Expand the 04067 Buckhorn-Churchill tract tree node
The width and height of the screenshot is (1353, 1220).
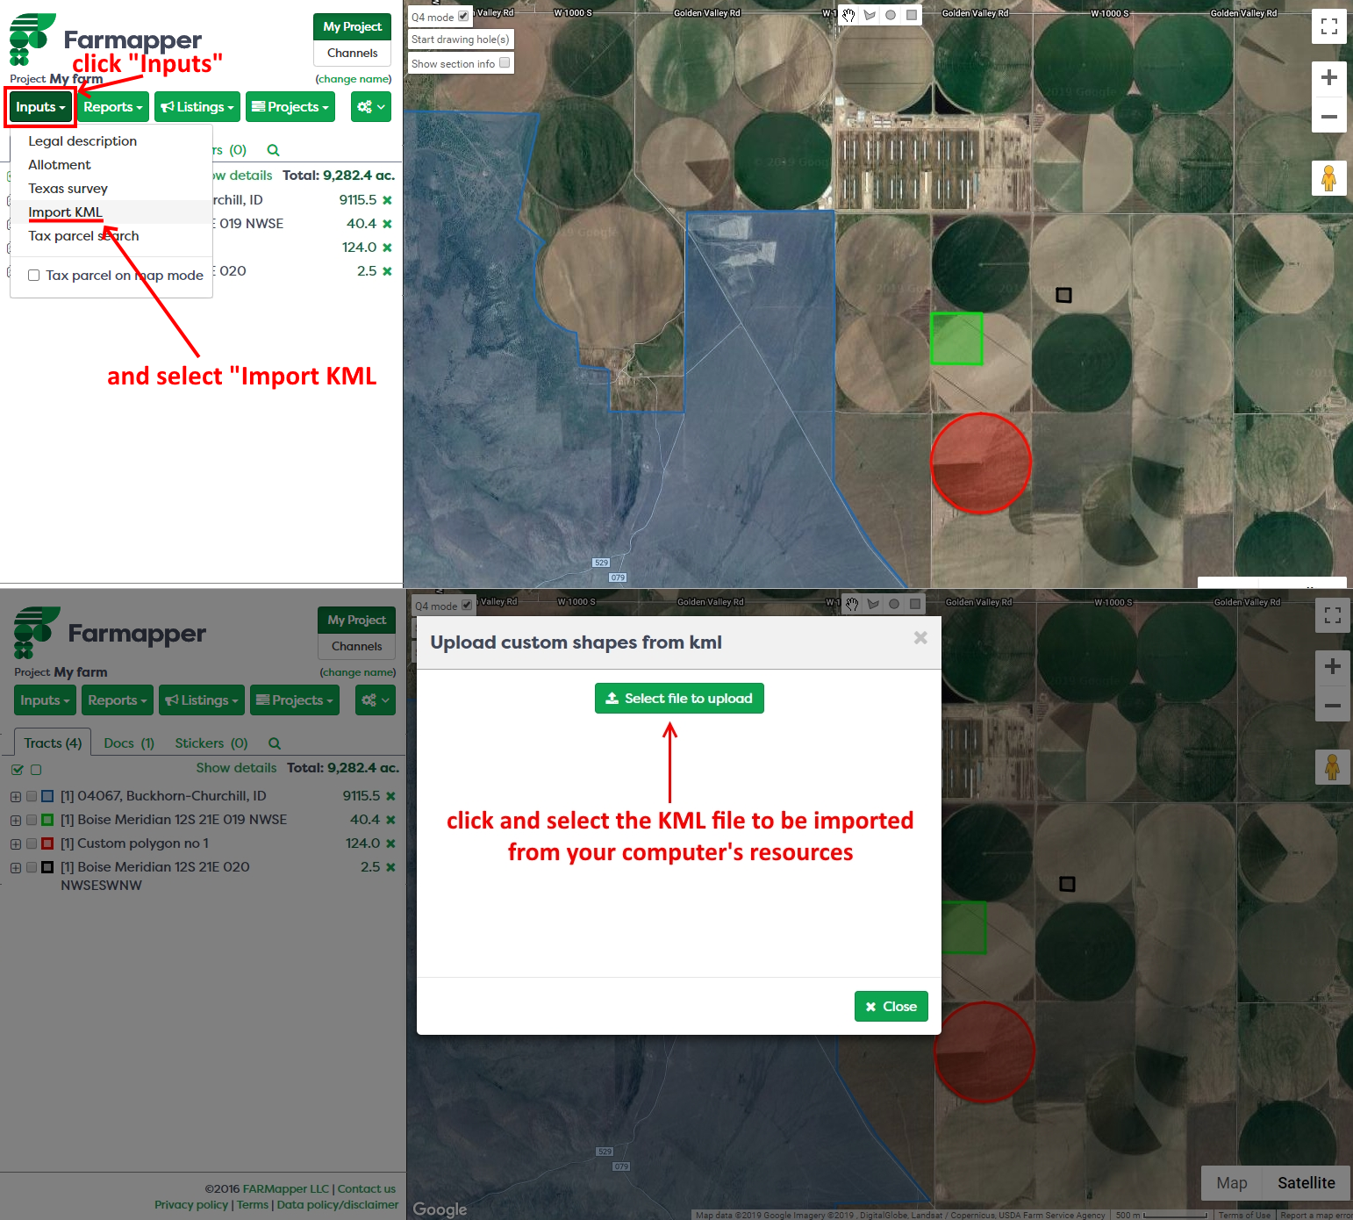point(16,796)
